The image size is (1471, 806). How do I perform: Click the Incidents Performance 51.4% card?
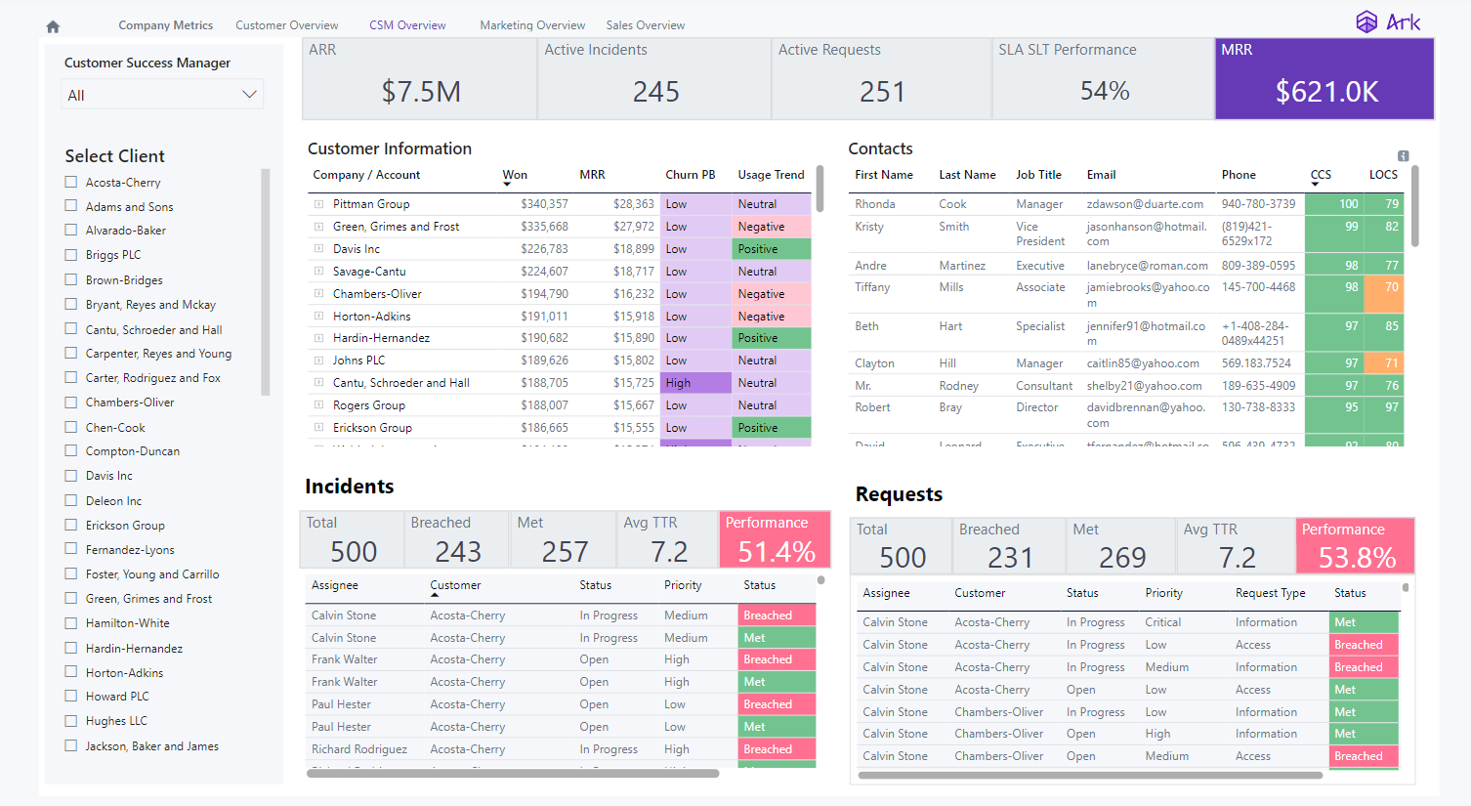click(776, 539)
